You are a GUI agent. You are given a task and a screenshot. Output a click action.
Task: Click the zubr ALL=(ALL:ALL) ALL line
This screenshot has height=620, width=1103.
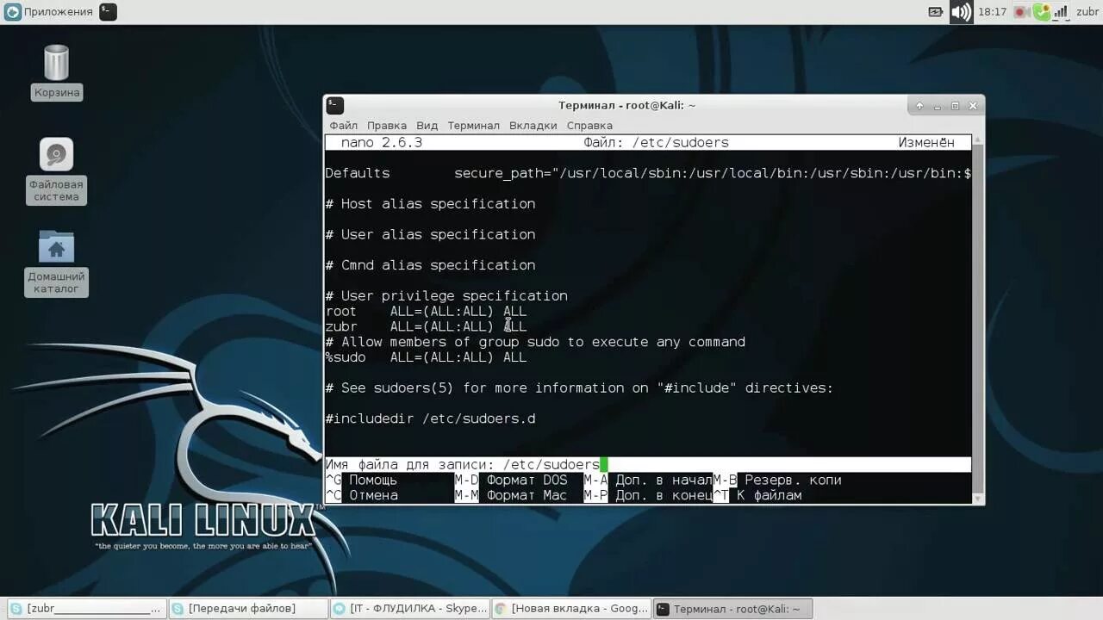426,327
